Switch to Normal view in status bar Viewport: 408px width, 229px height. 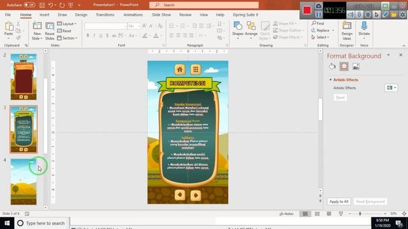tap(305, 214)
